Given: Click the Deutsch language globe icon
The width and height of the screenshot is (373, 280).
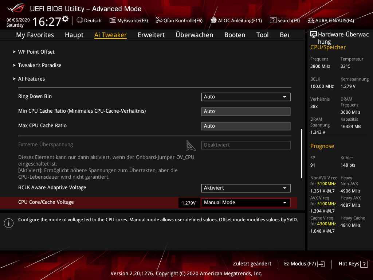Looking at the screenshot, I should click(80, 20).
